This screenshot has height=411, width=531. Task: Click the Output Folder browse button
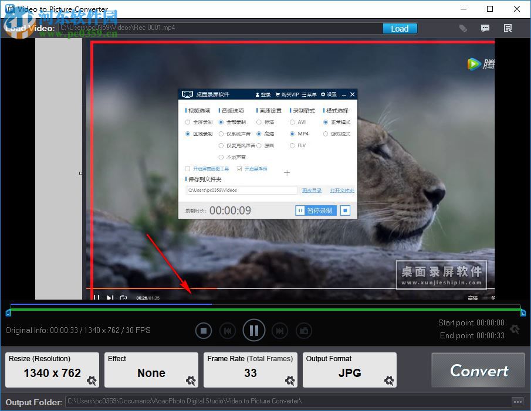518,402
